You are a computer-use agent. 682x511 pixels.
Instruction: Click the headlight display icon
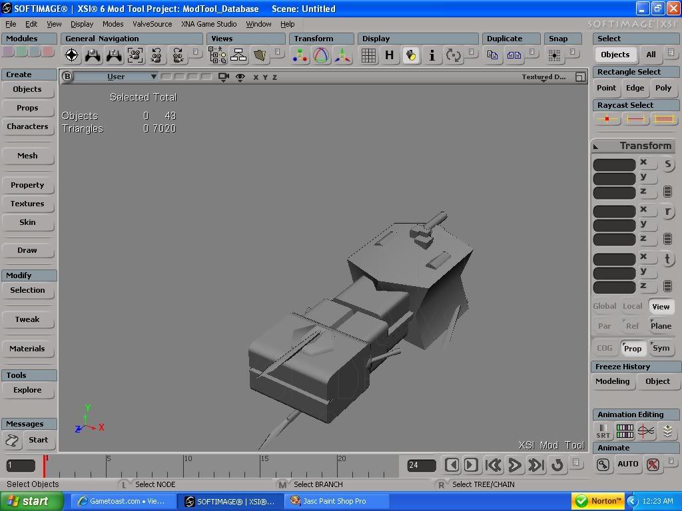410,55
